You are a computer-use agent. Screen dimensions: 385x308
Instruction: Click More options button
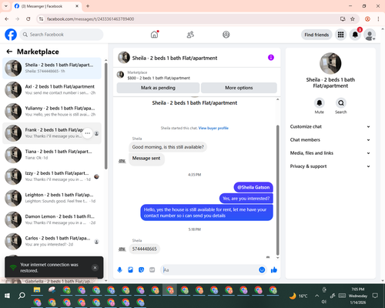pyautogui.click(x=239, y=88)
